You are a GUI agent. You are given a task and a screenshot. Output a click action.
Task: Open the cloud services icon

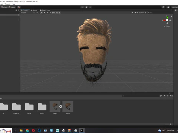[x=168, y=7]
